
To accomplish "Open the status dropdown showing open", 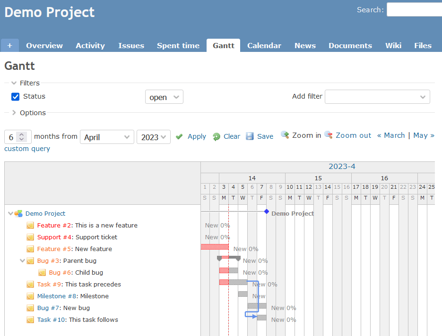I will click(164, 96).
